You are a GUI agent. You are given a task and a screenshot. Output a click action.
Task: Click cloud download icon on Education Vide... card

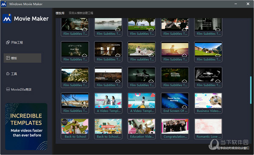151,133
